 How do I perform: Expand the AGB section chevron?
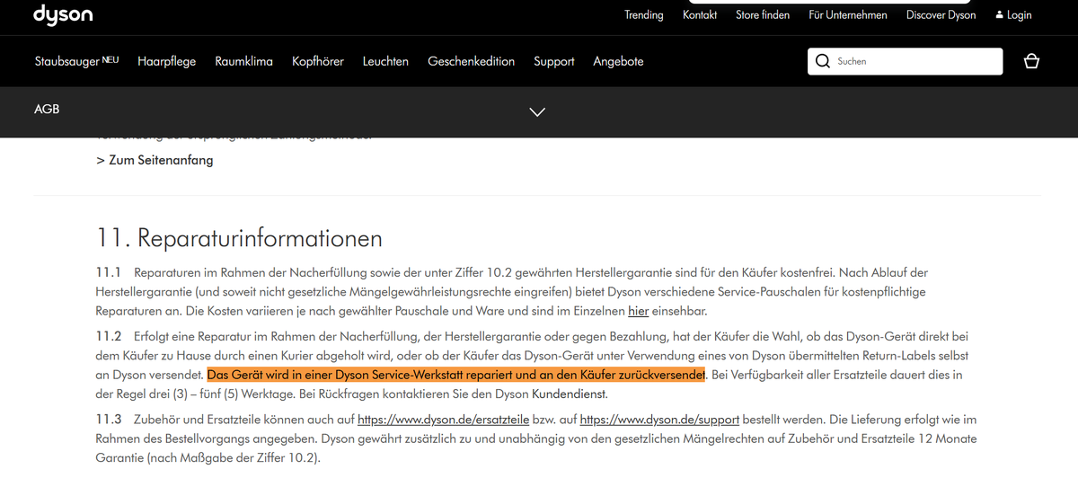point(537,112)
